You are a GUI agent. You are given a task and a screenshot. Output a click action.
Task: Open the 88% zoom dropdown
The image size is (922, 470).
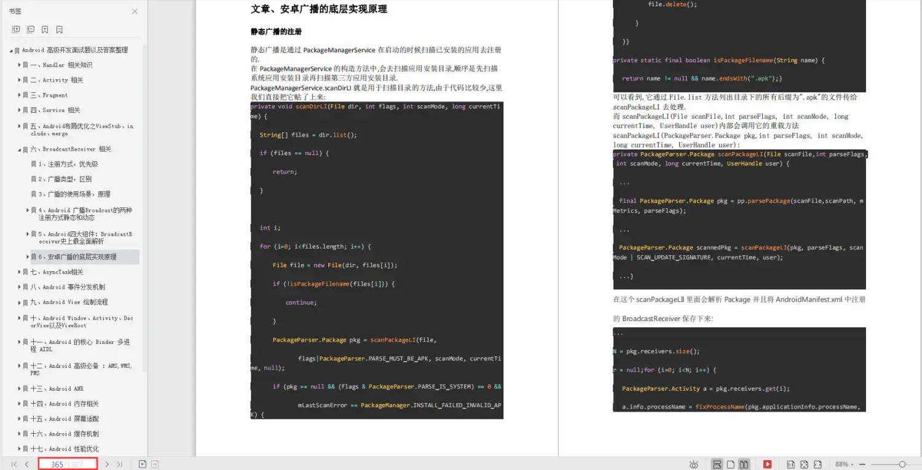(845, 464)
